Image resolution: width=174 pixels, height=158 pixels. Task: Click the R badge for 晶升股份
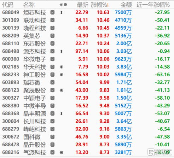[x=52, y=145]
